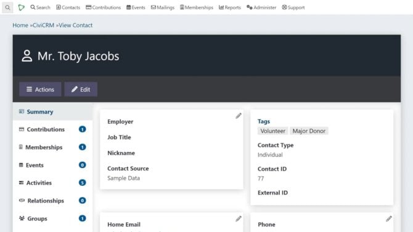The width and height of the screenshot is (413, 232).
Task: Follow the CiviCRM breadcrumb link
Action: [x=44, y=25]
